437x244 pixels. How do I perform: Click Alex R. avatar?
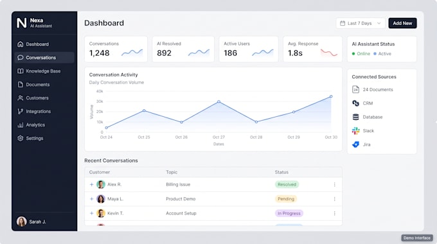pos(101,184)
